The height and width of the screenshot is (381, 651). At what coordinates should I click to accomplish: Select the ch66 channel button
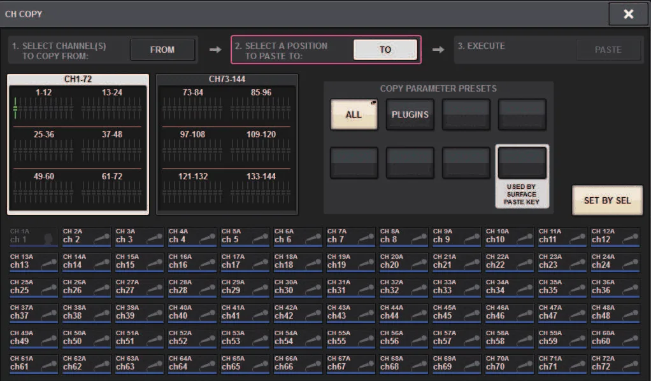pyautogui.click(x=297, y=364)
